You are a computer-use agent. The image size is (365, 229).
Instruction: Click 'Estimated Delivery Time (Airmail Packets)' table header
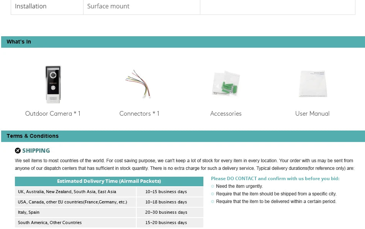[x=109, y=181]
